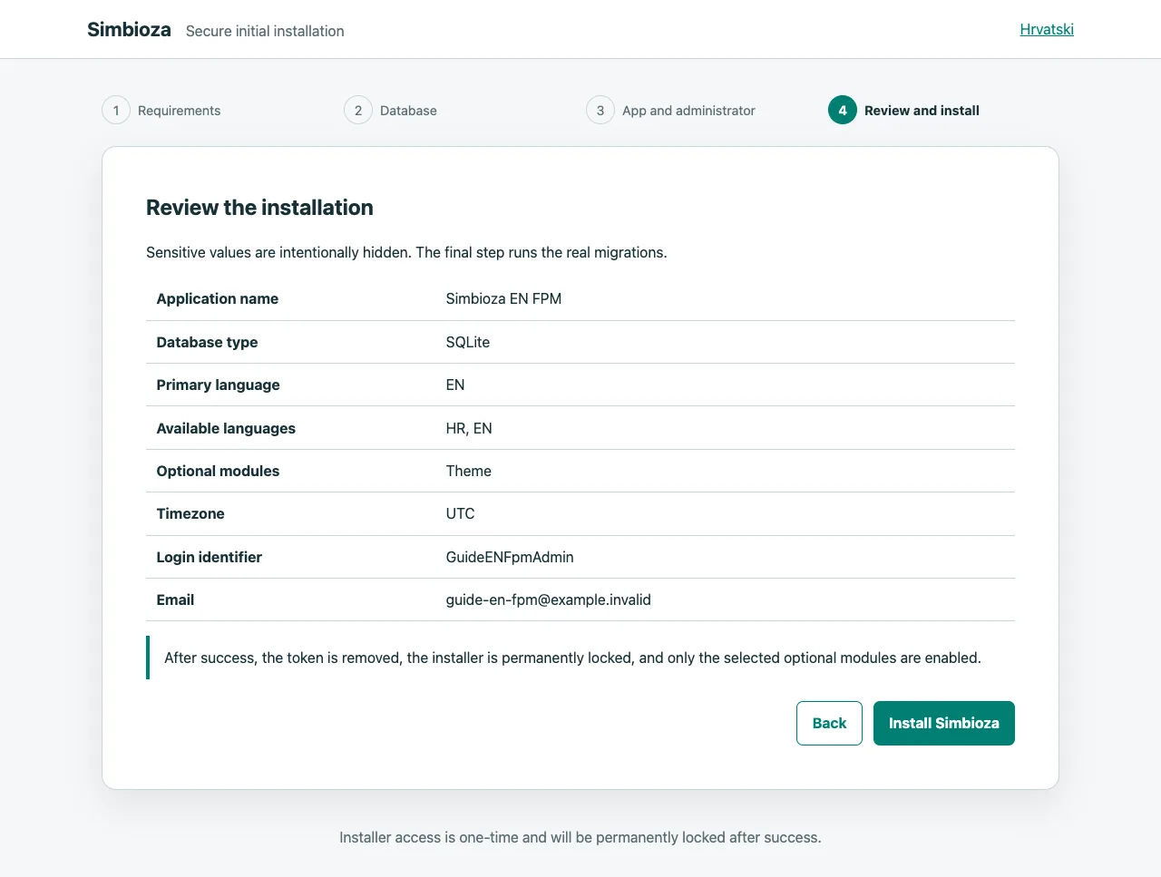The height and width of the screenshot is (877, 1161).
Task: Click the step 4 number circle
Action: pyautogui.click(x=843, y=110)
